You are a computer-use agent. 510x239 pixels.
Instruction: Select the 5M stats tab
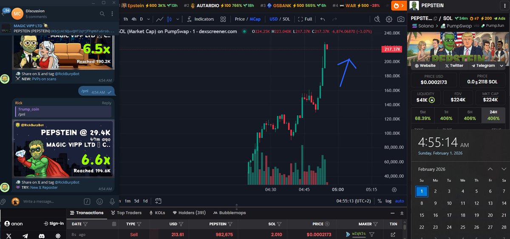pyautogui.click(x=423, y=115)
